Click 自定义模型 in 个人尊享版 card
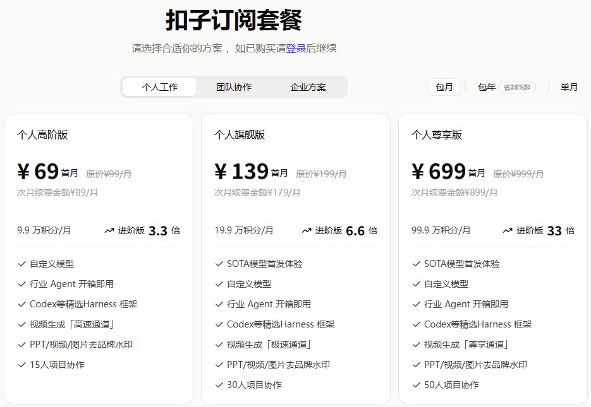Screen dimensions: 591x407 (x=446, y=284)
